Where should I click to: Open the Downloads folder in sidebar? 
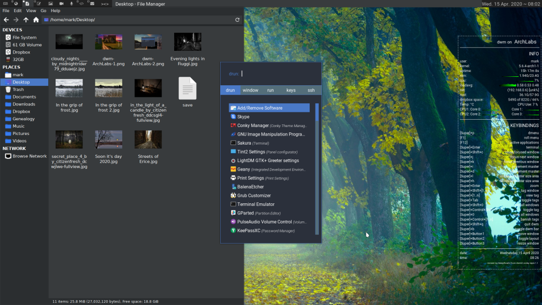24,104
